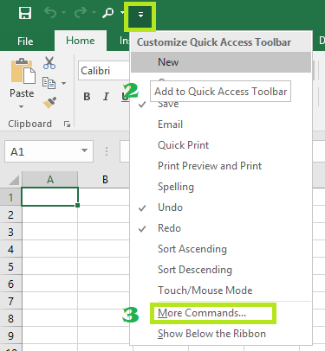
Task: Select column A header
Action: 50,180
